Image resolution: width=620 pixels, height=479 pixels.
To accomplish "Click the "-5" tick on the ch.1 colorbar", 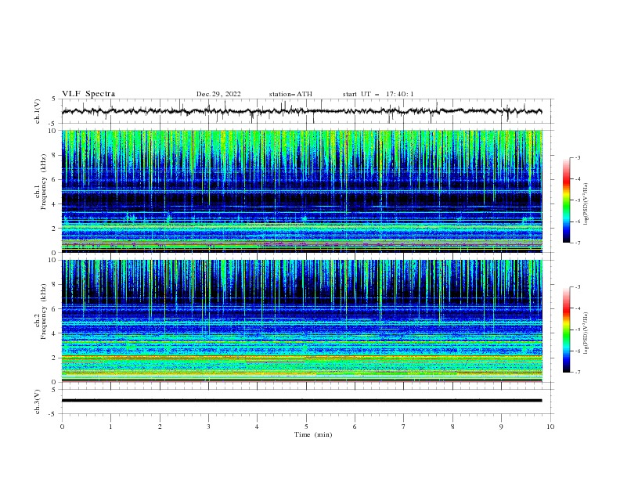I will pyautogui.click(x=578, y=200).
